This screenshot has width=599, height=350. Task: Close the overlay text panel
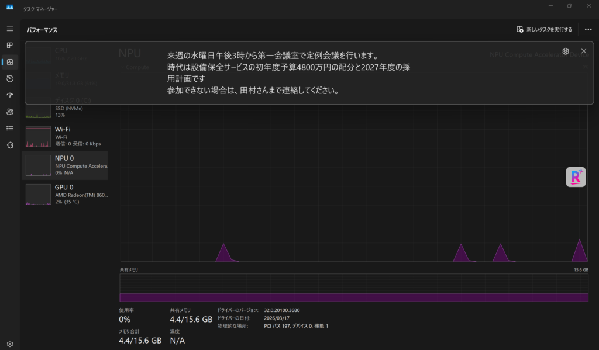(584, 51)
